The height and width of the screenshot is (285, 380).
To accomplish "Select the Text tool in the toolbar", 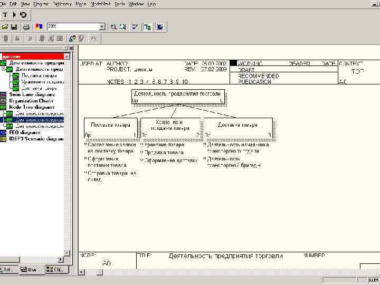I will [x=5, y=15].
